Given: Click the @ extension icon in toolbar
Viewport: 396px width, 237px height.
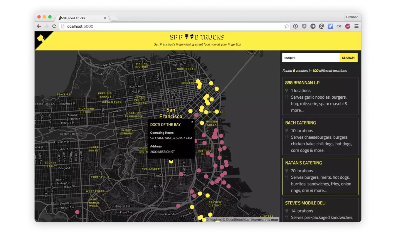Looking at the screenshot, I should 321,26.
